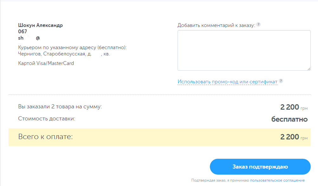Click the "бесплатно" delivery cost value
Screen dimensions: 318x186
tap(289, 119)
